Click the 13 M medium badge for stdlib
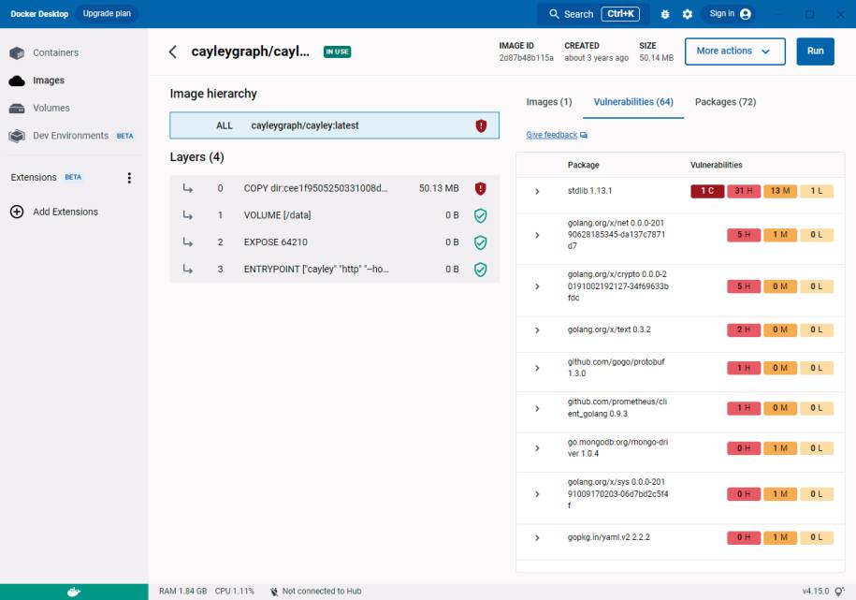 (x=780, y=191)
